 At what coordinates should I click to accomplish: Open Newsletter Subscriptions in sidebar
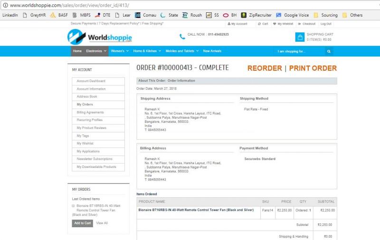[x=98, y=159]
